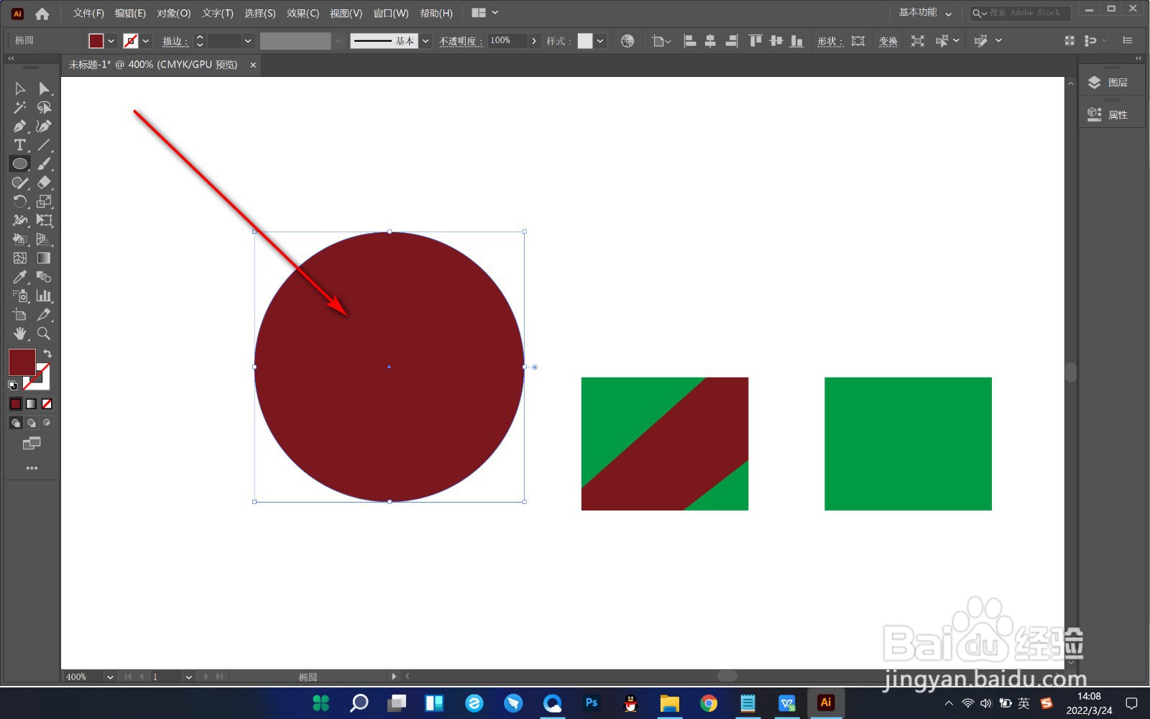This screenshot has width=1150, height=719.
Task: Reset default fill and stroke
Action: (x=13, y=386)
